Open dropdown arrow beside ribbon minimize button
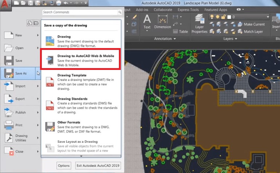Viewport: 280px width, 173px height. [x=243, y=9]
